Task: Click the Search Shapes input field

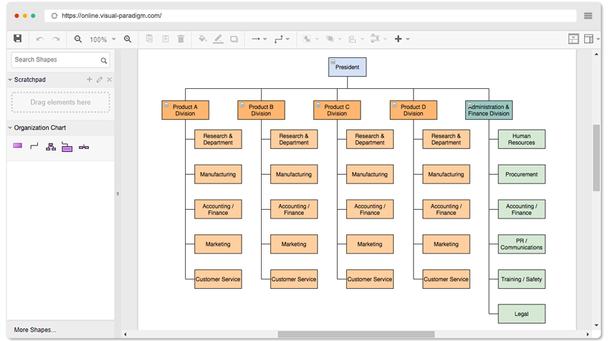Action: click(x=60, y=59)
